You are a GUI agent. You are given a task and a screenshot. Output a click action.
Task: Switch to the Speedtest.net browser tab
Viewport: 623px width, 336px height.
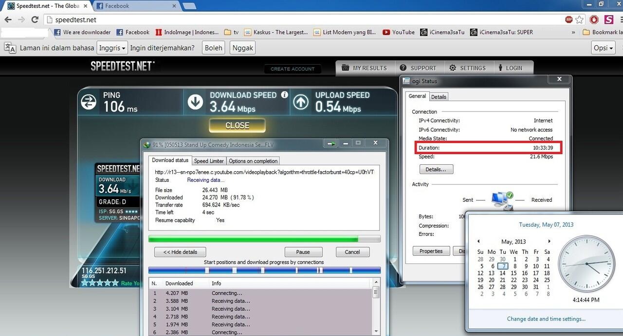[48, 6]
